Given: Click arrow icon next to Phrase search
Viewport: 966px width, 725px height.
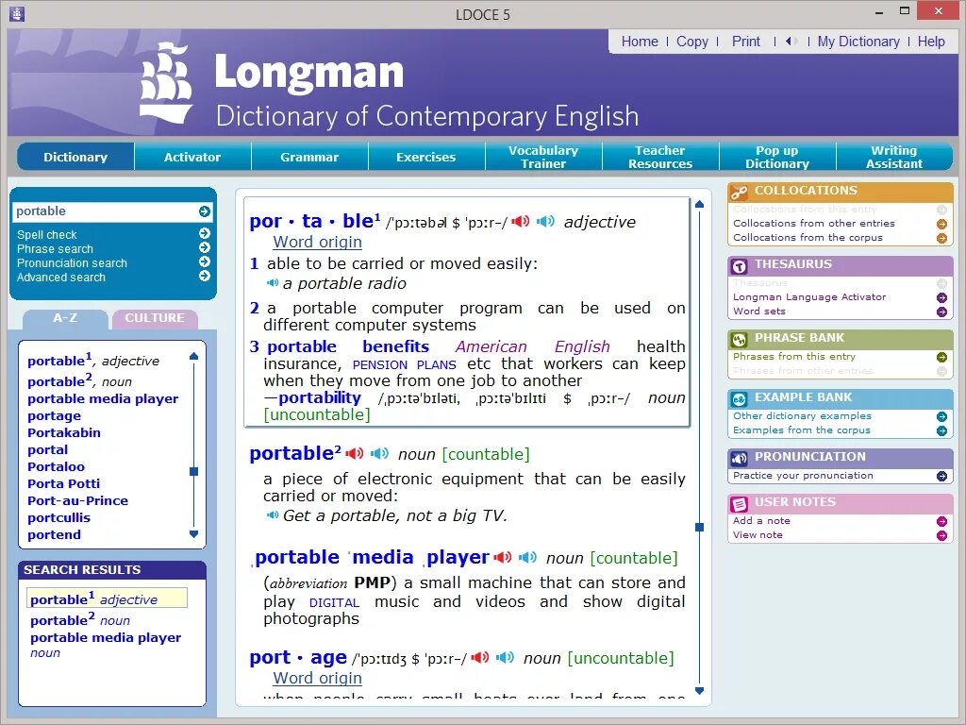Looking at the screenshot, I should point(205,247).
